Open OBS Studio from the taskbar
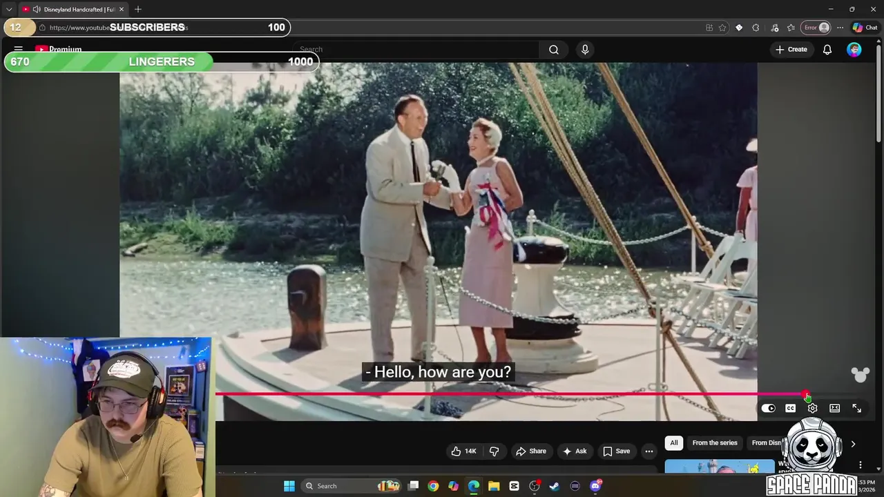Viewport: 884px width, 497px height. click(x=534, y=486)
